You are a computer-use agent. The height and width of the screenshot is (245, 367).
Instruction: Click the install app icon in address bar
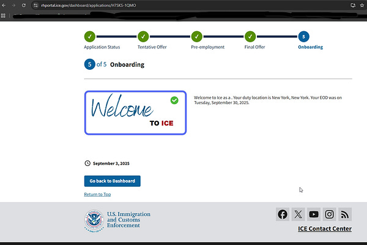353,5
